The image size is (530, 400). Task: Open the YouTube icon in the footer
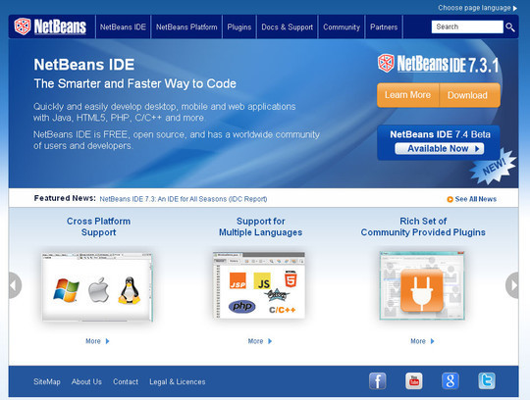tap(414, 381)
